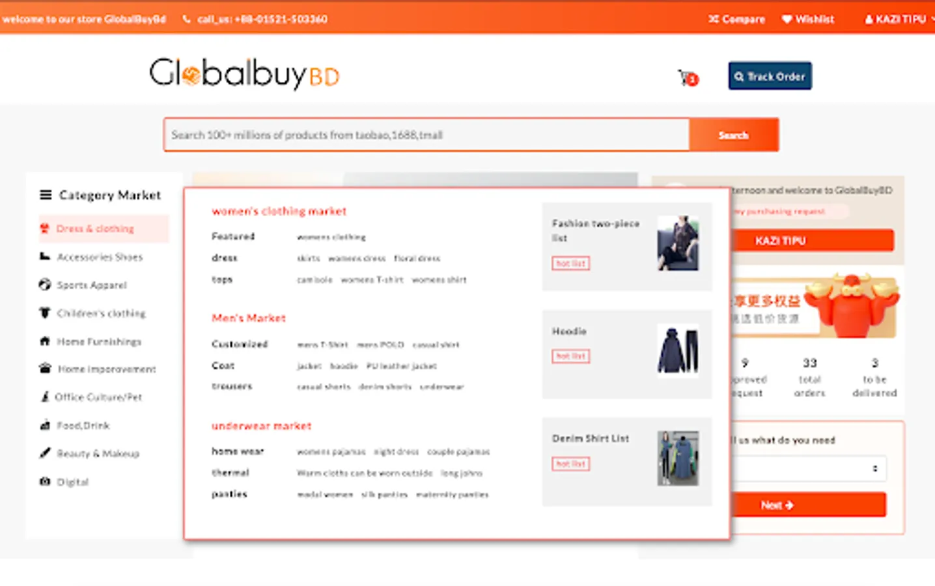Click the silk panties link
The width and height of the screenshot is (935, 586).
click(384, 495)
